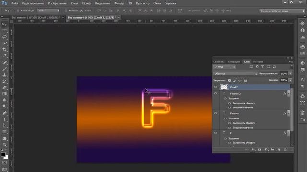Create a new layer group
The width and height of the screenshot is (307, 172).
(x=272, y=150)
